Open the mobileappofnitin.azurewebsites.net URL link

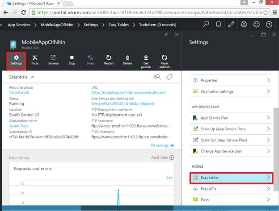click(128, 92)
